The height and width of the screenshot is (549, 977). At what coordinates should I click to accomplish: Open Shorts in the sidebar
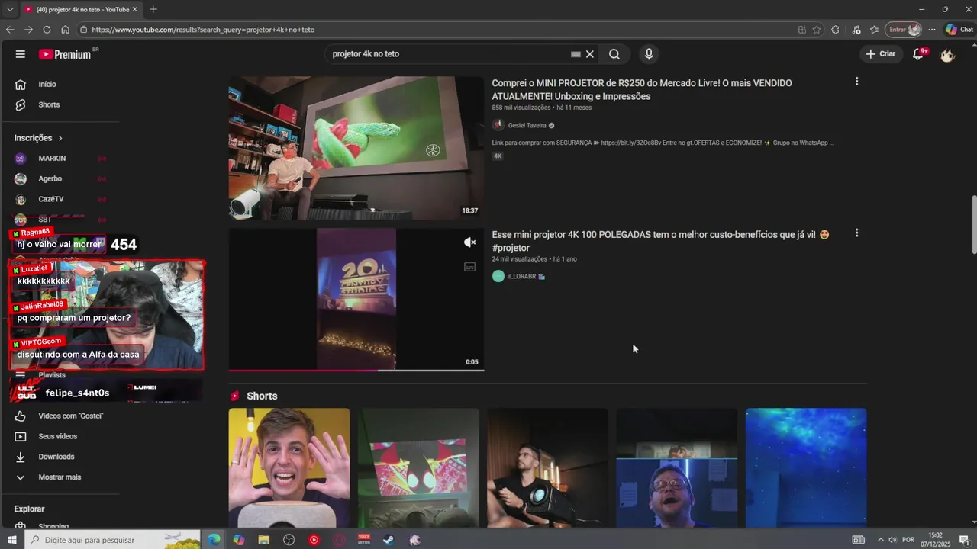coord(49,104)
